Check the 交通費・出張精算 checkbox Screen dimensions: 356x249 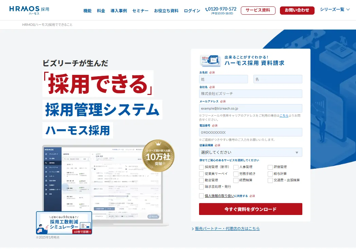coord(270,180)
